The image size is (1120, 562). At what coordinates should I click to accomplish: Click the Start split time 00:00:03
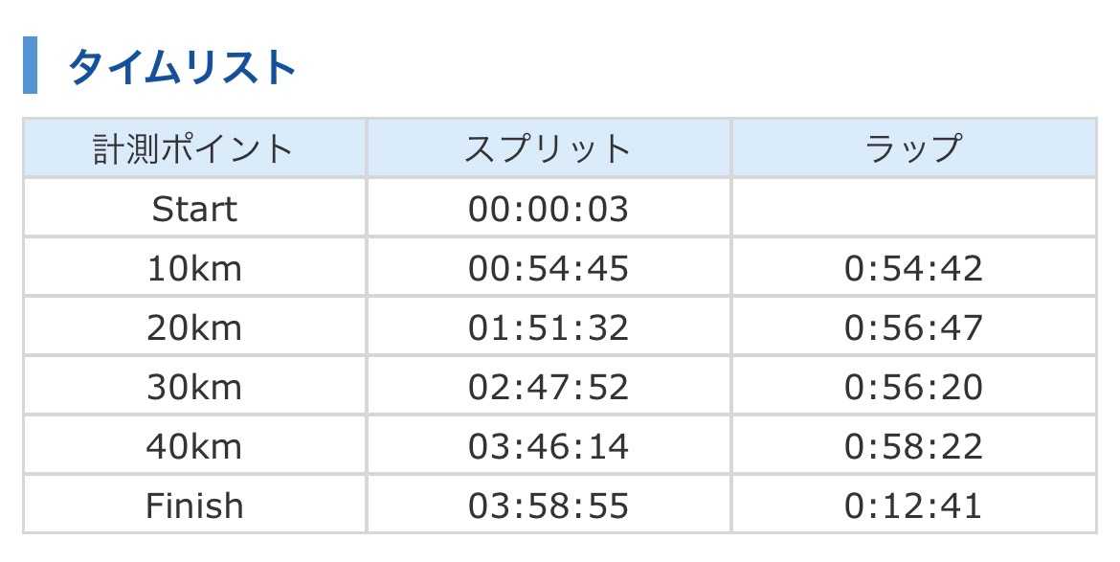coord(549,209)
